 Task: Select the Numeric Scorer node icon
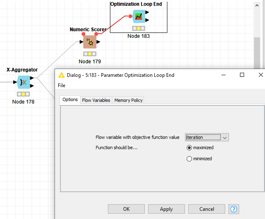[x=90, y=42]
